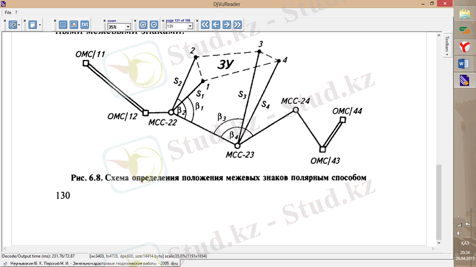Click the vertical scrollbar up arrow

[x=439, y=36]
